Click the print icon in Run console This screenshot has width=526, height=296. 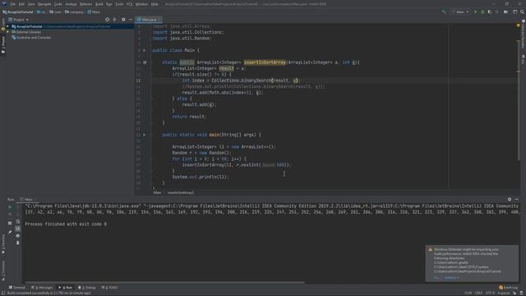coord(18,236)
